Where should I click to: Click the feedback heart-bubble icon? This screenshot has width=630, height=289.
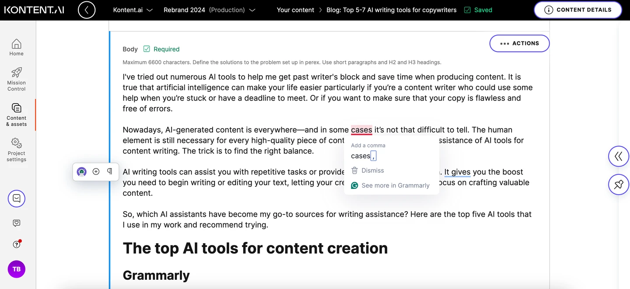(16, 223)
